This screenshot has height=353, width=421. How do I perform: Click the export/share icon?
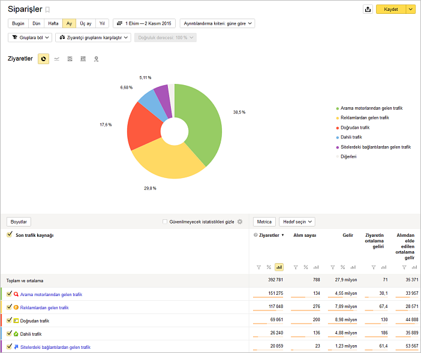click(368, 9)
